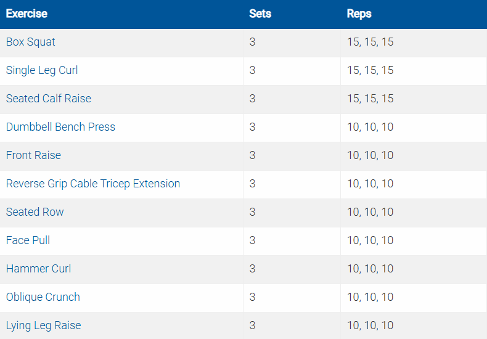This screenshot has width=487, height=339.
Task: Click the Exercise column header
Action: [x=27, y=14]
